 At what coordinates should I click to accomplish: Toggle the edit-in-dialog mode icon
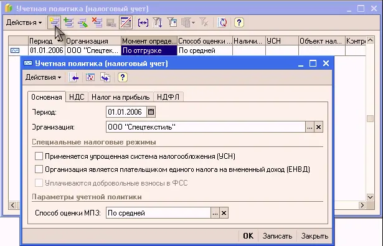click(126, 22)
